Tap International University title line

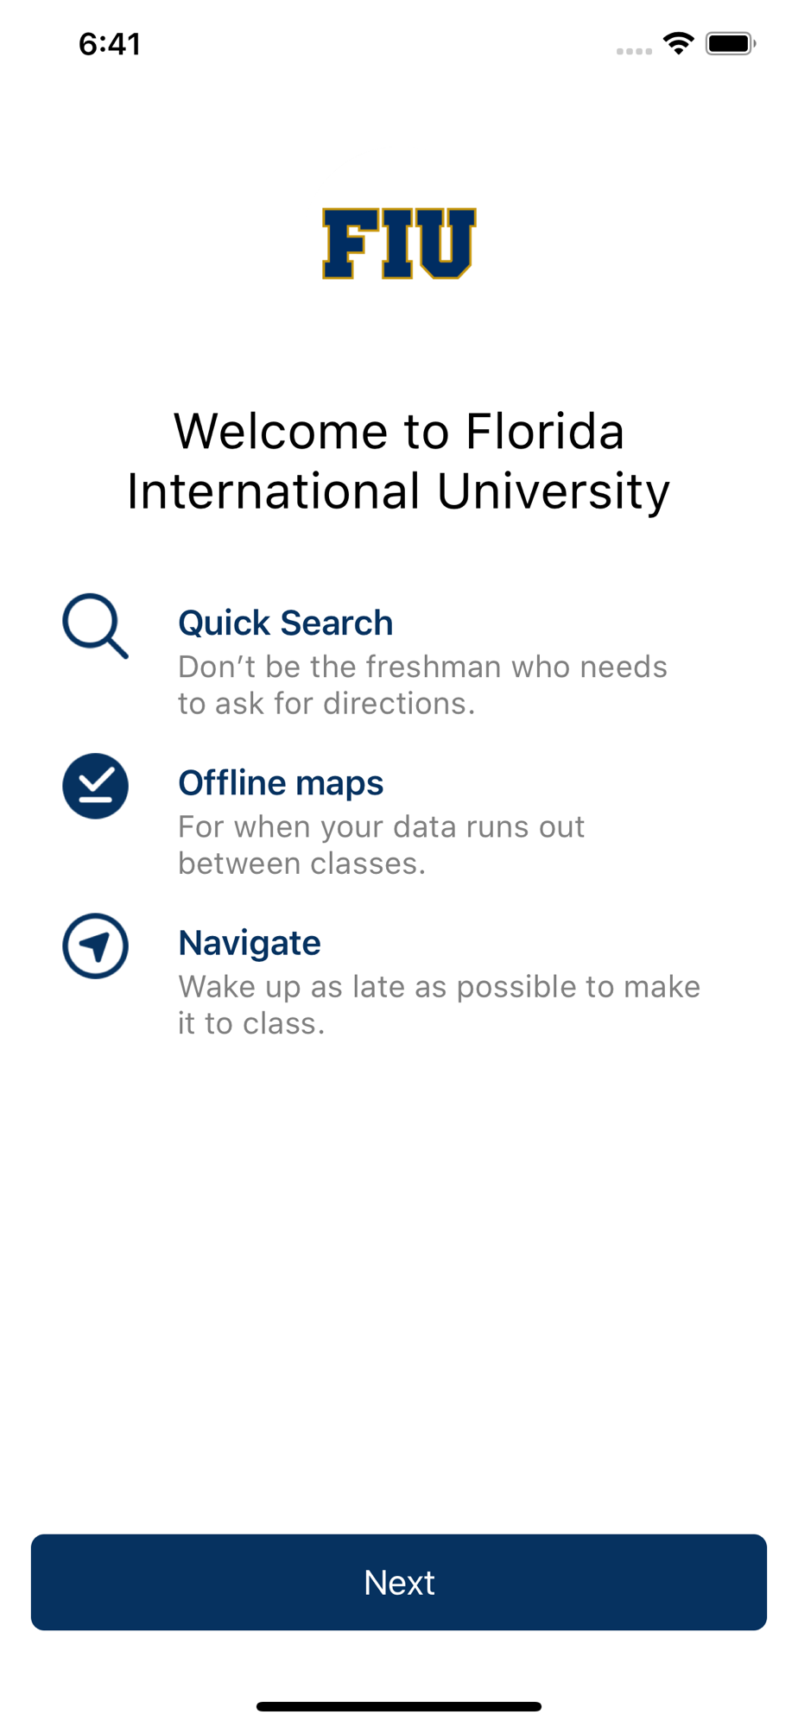click(x=399, y=491)
